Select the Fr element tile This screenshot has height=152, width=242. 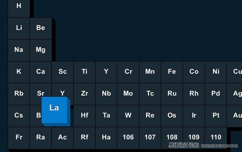19,138
